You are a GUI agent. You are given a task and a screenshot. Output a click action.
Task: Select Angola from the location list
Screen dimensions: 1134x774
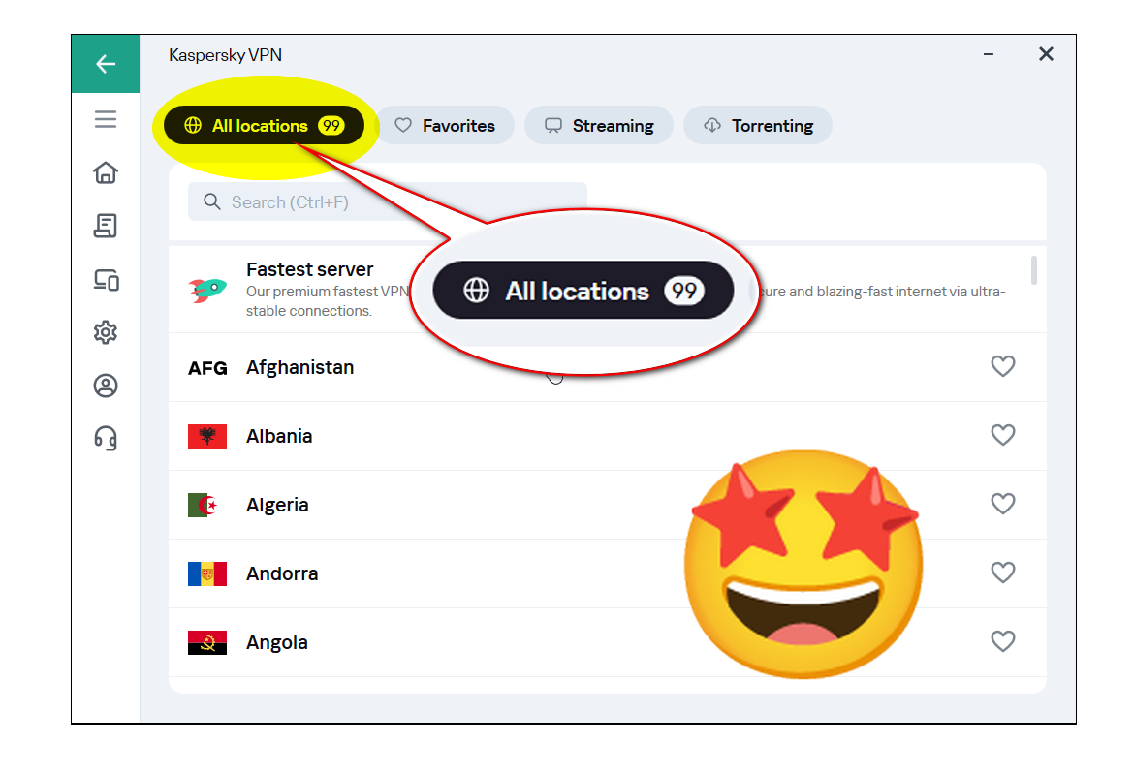tap(608, 641)
